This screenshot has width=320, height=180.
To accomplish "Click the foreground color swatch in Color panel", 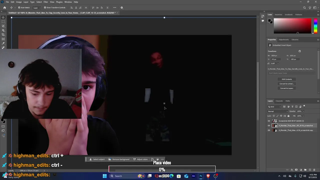I will [269, 21].
